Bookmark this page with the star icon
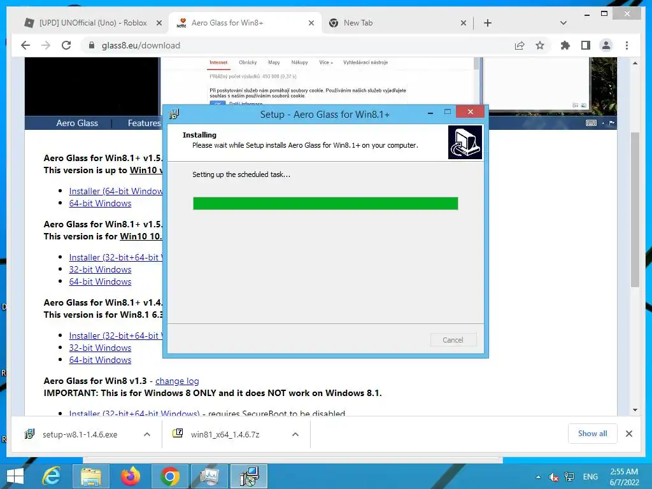652x489 pixels. point(540,45)
